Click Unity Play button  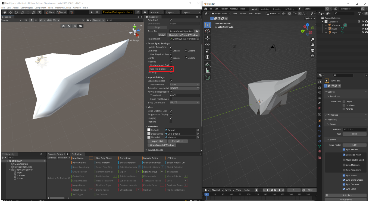(92, 12)
